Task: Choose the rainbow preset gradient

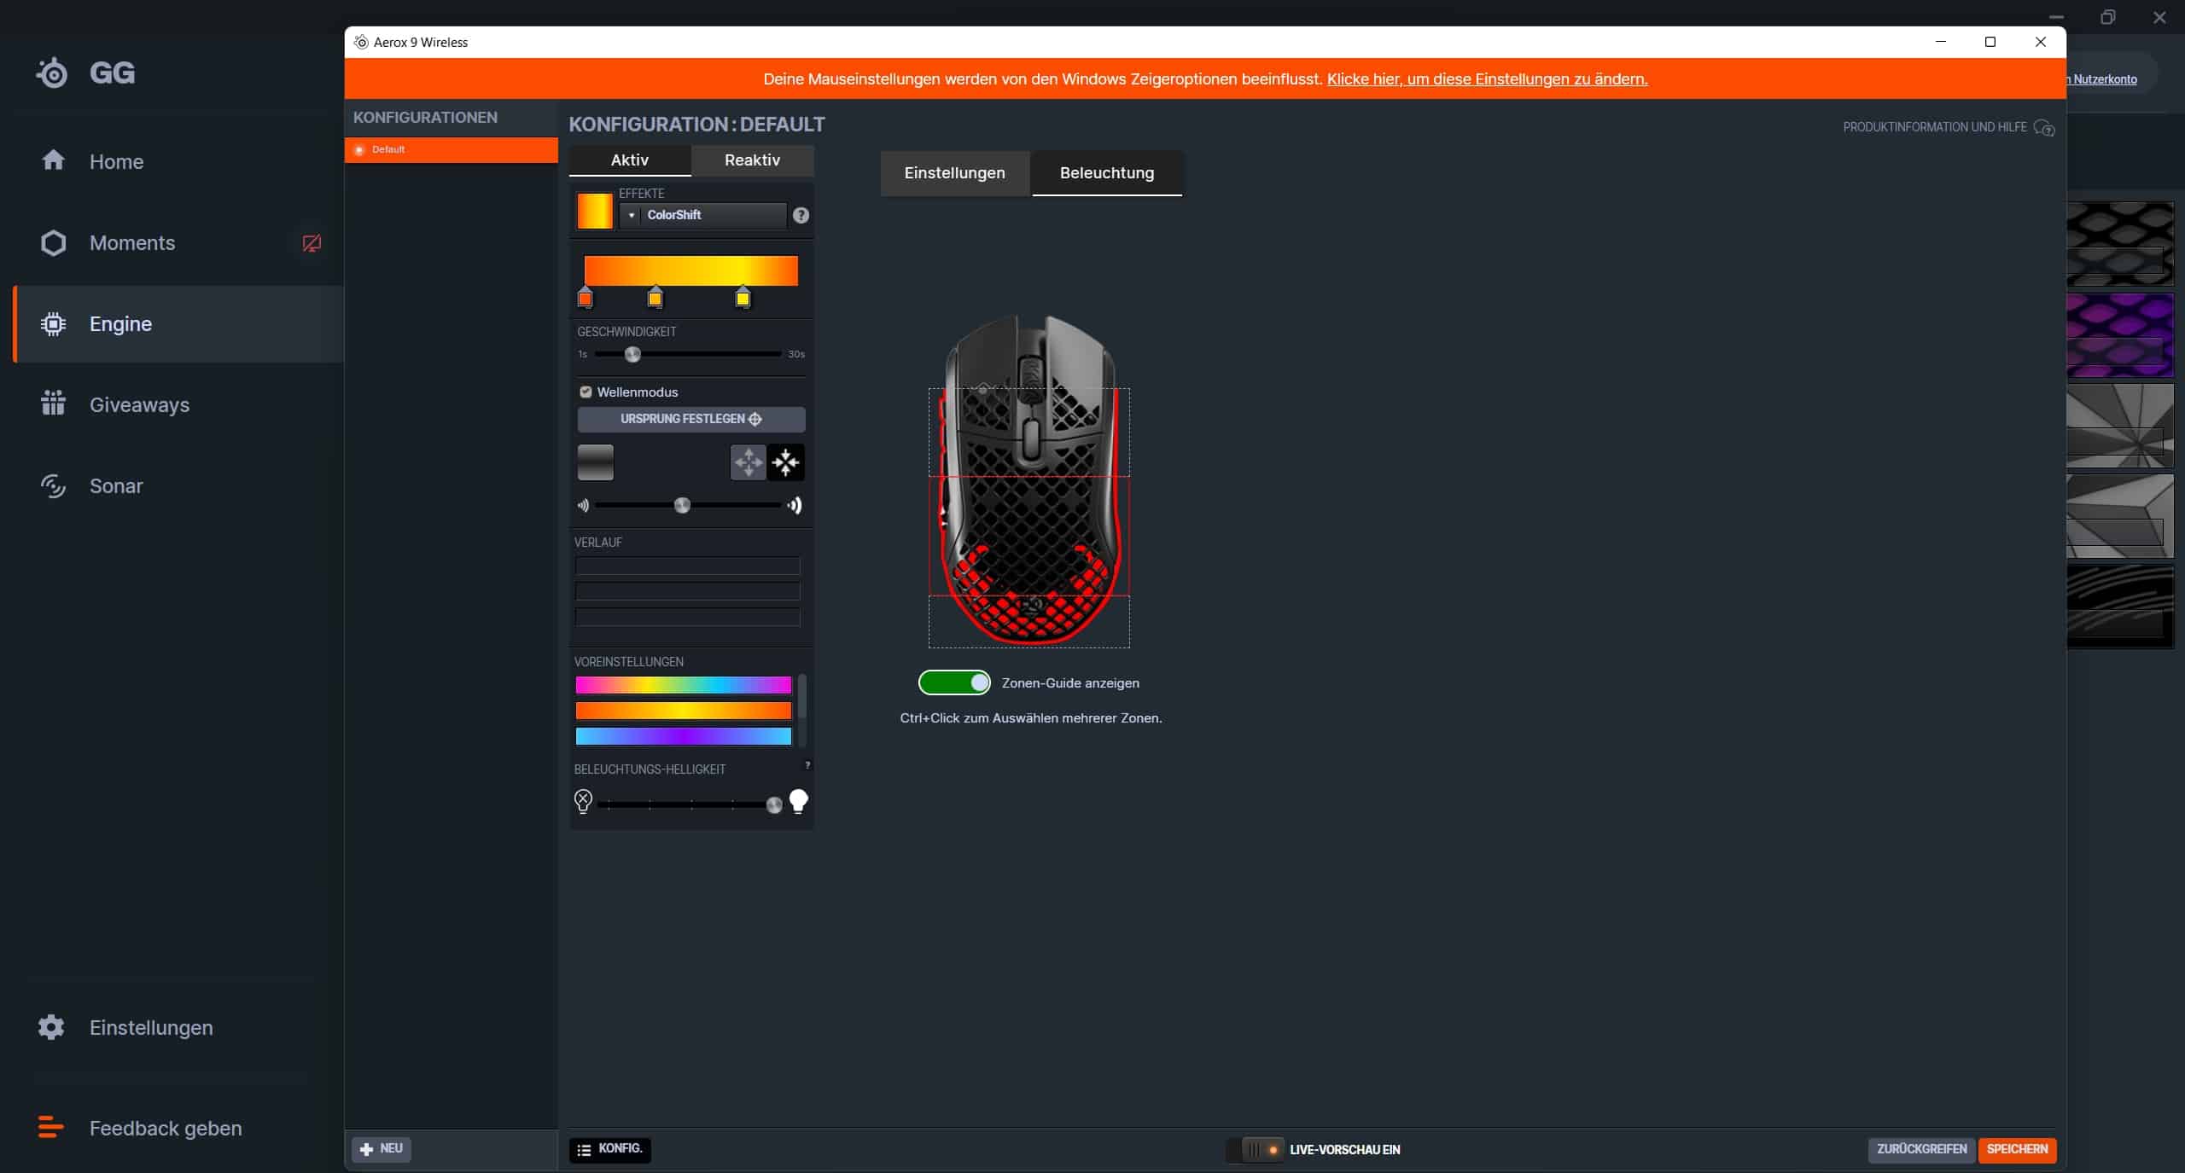Action: [683, 685]
